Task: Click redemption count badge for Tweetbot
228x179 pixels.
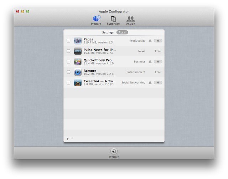Action: (x=158, y=83)
